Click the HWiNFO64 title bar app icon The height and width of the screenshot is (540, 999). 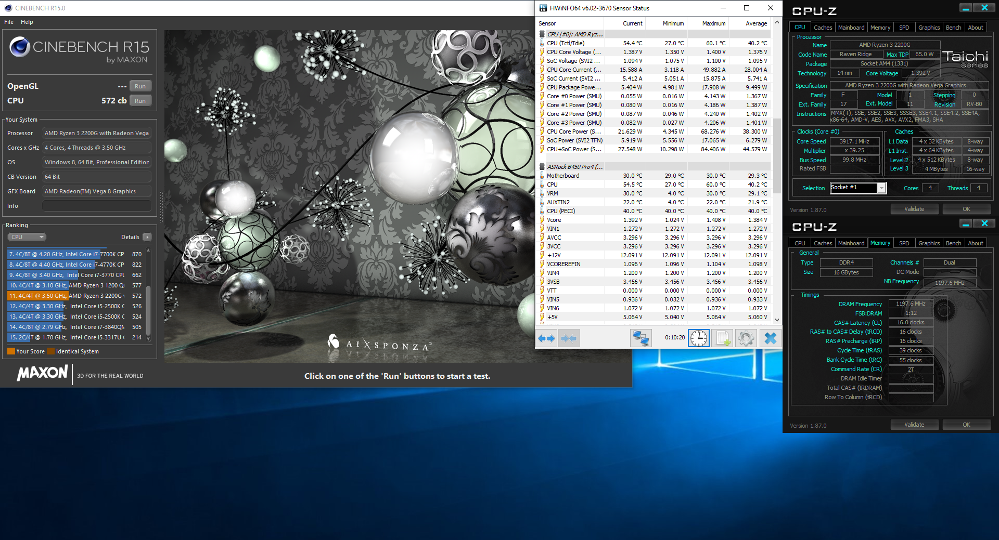coord(543,8)
